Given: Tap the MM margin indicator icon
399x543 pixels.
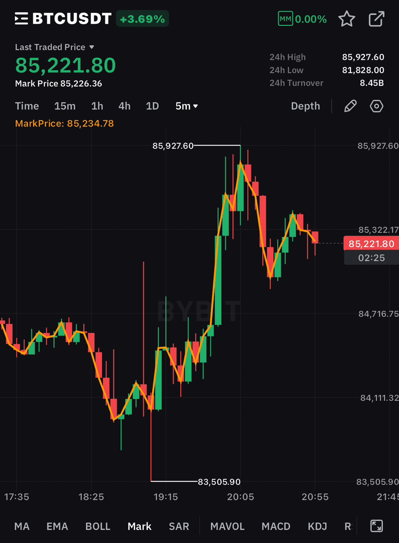Looking at the screenshot, I should tap(285, 19).
